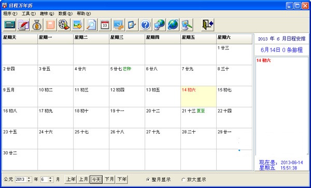Select date 8 三十
This screenshot has width=311, height=188.
(234, 75)
